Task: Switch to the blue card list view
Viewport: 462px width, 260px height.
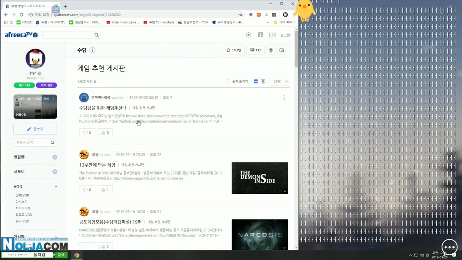Action: [256, 81]
